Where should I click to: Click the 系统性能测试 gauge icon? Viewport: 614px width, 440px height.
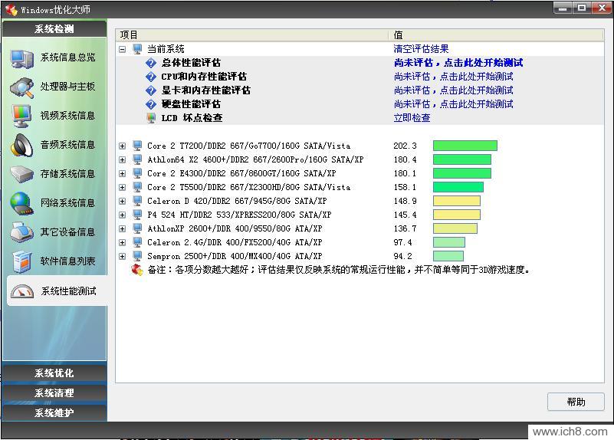[x=22, y=291]
